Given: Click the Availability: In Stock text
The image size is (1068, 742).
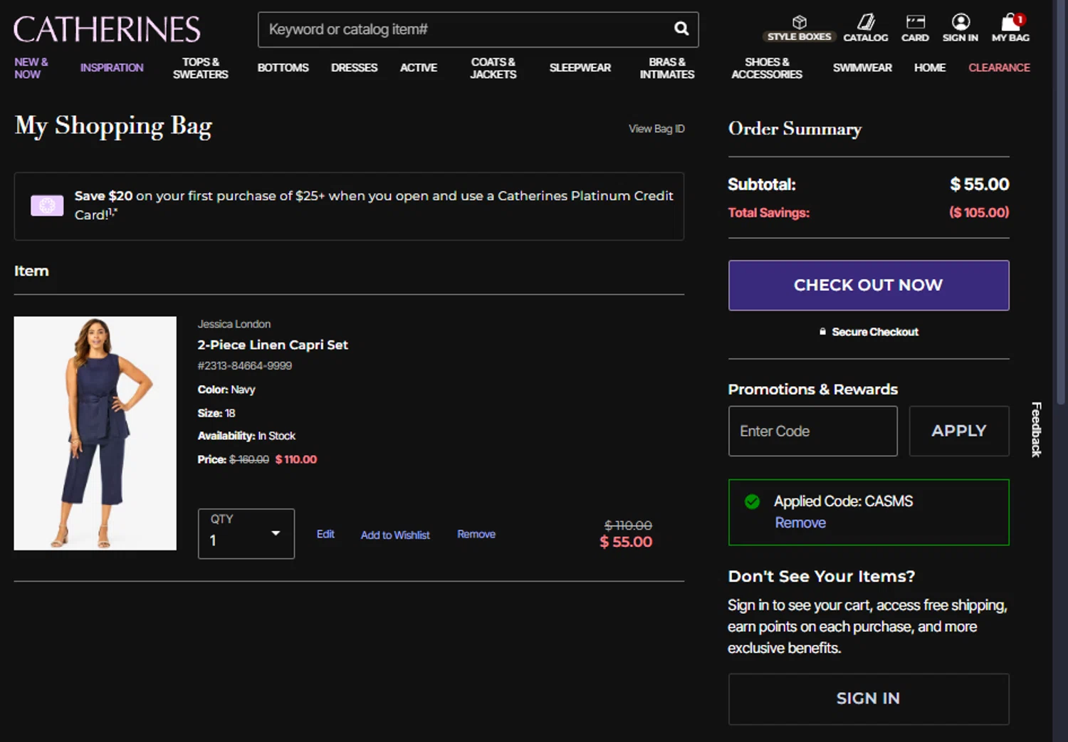Looking at the screenshot, I should point(246,436).
